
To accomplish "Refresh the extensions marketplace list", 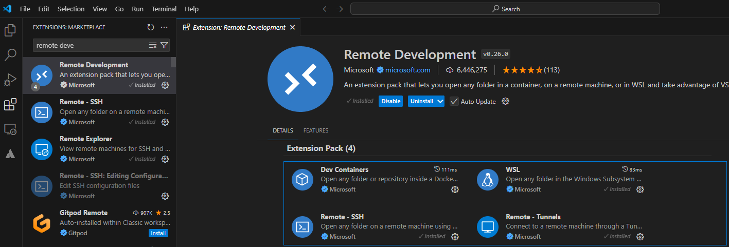I will click(x=150, y=27).
